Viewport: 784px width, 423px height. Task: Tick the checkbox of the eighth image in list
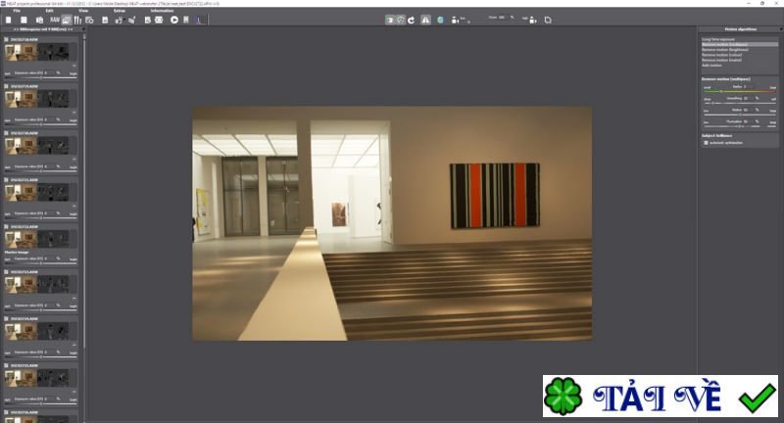tap(6, 365)
